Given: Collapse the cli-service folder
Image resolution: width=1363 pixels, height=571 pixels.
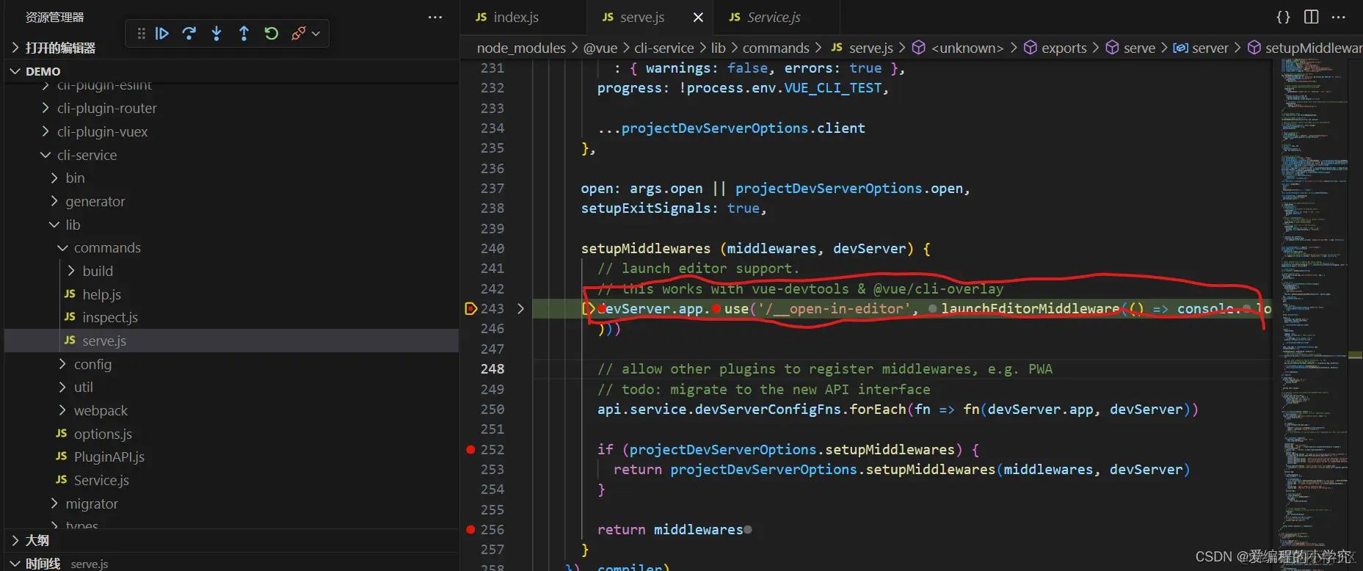Looking at the screenshot, I should 87,156.
